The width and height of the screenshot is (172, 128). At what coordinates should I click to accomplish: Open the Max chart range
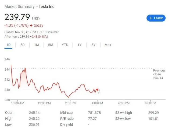point(108,45)
